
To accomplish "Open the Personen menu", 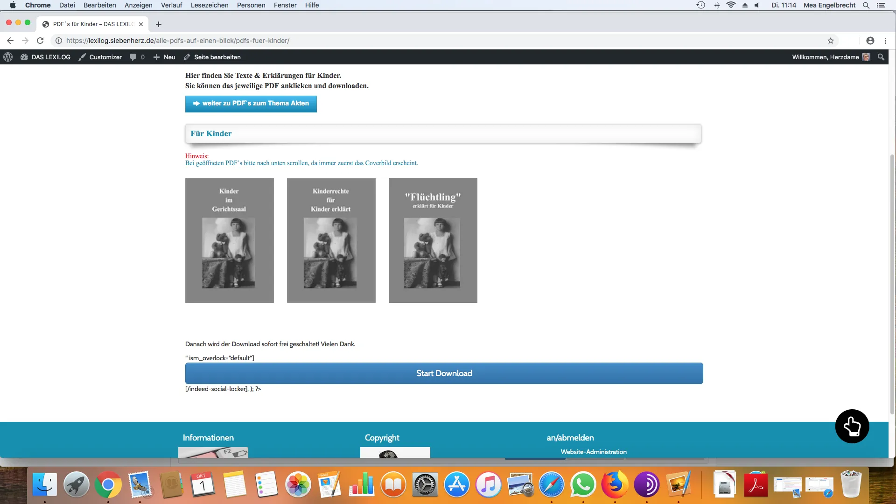I will [251, 5].
